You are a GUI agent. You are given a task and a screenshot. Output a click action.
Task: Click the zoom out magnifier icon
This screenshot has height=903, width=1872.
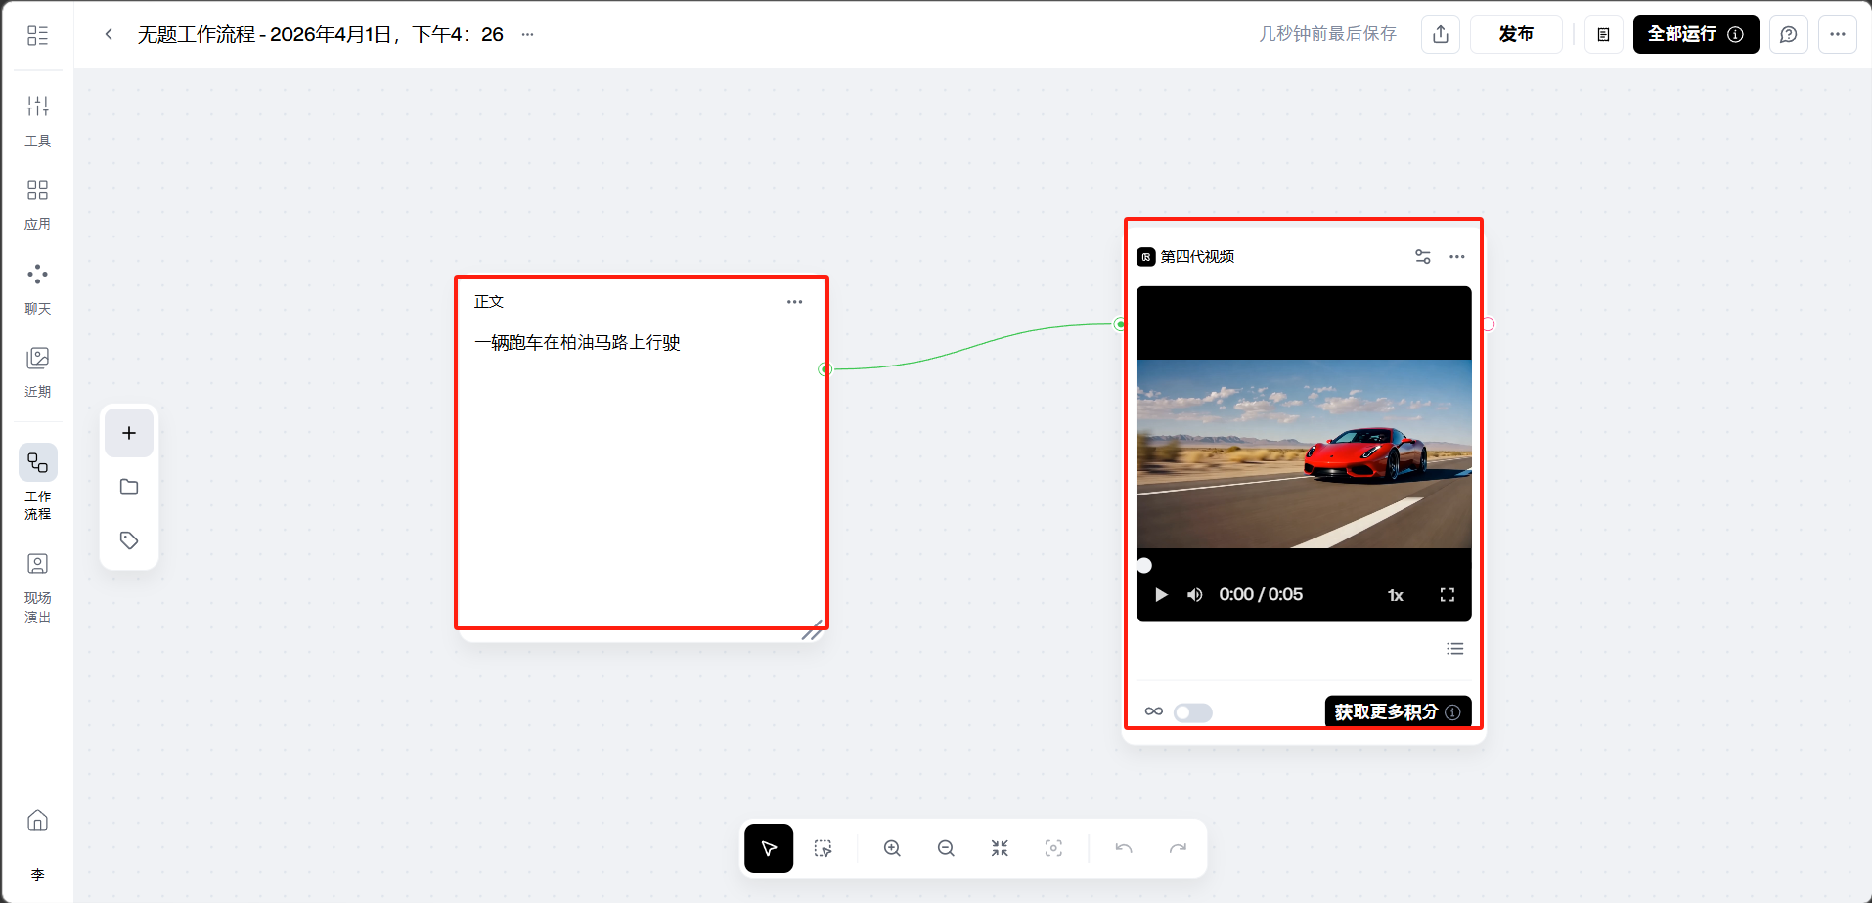point(946,848)
